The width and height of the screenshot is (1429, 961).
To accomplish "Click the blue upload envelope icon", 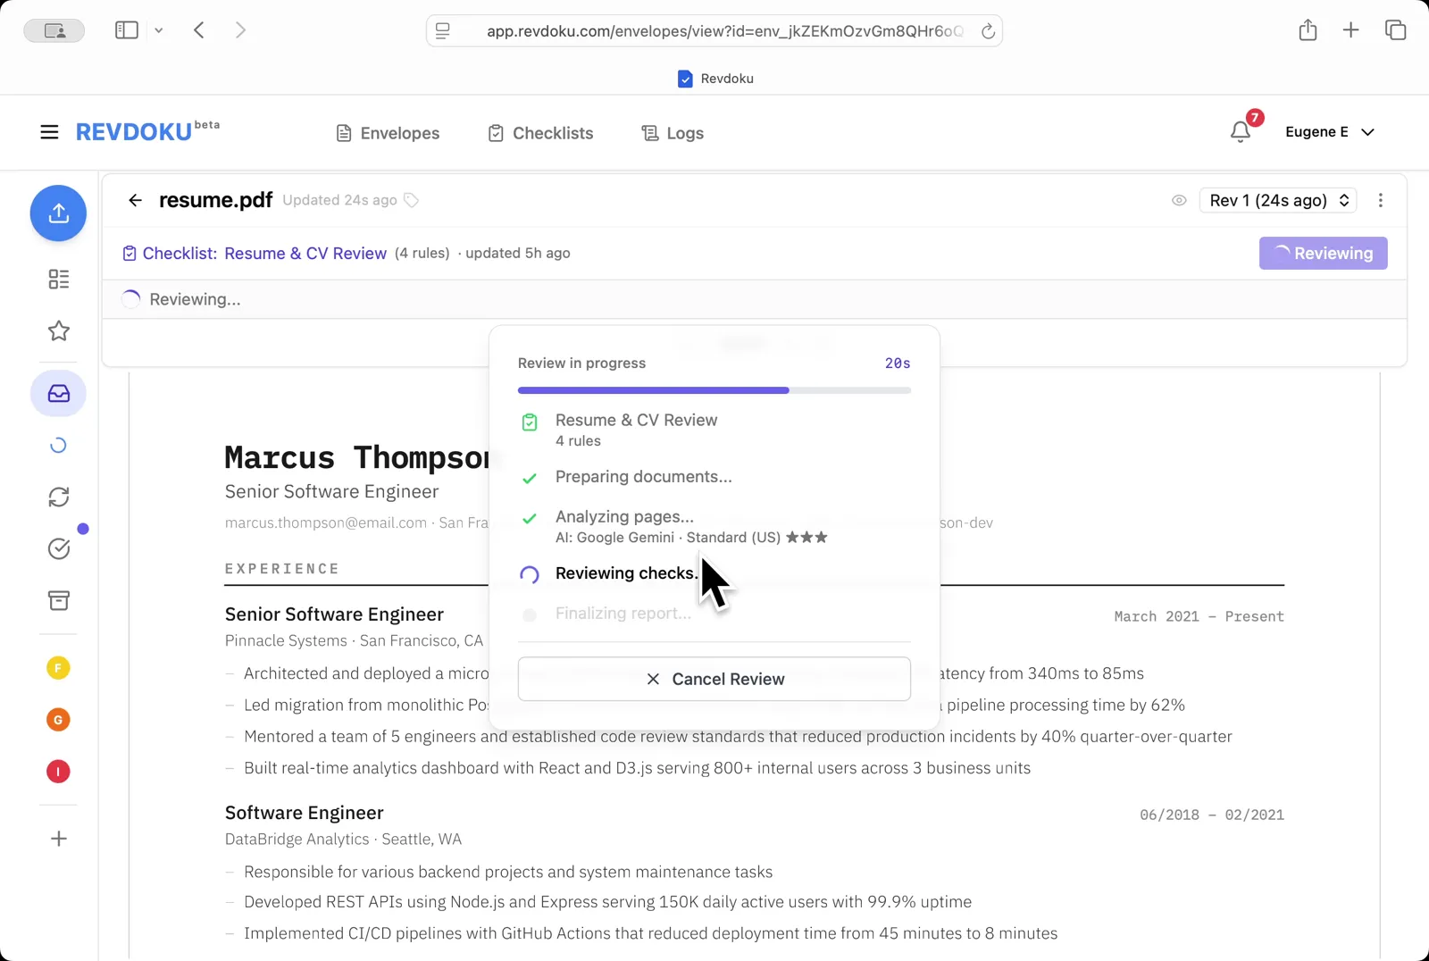I will [58, 213].
